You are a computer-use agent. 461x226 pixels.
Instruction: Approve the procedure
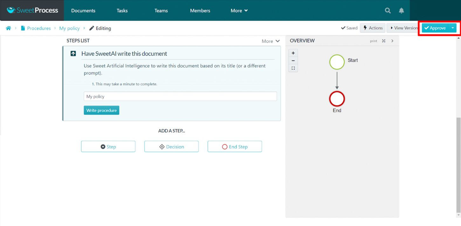435,28
